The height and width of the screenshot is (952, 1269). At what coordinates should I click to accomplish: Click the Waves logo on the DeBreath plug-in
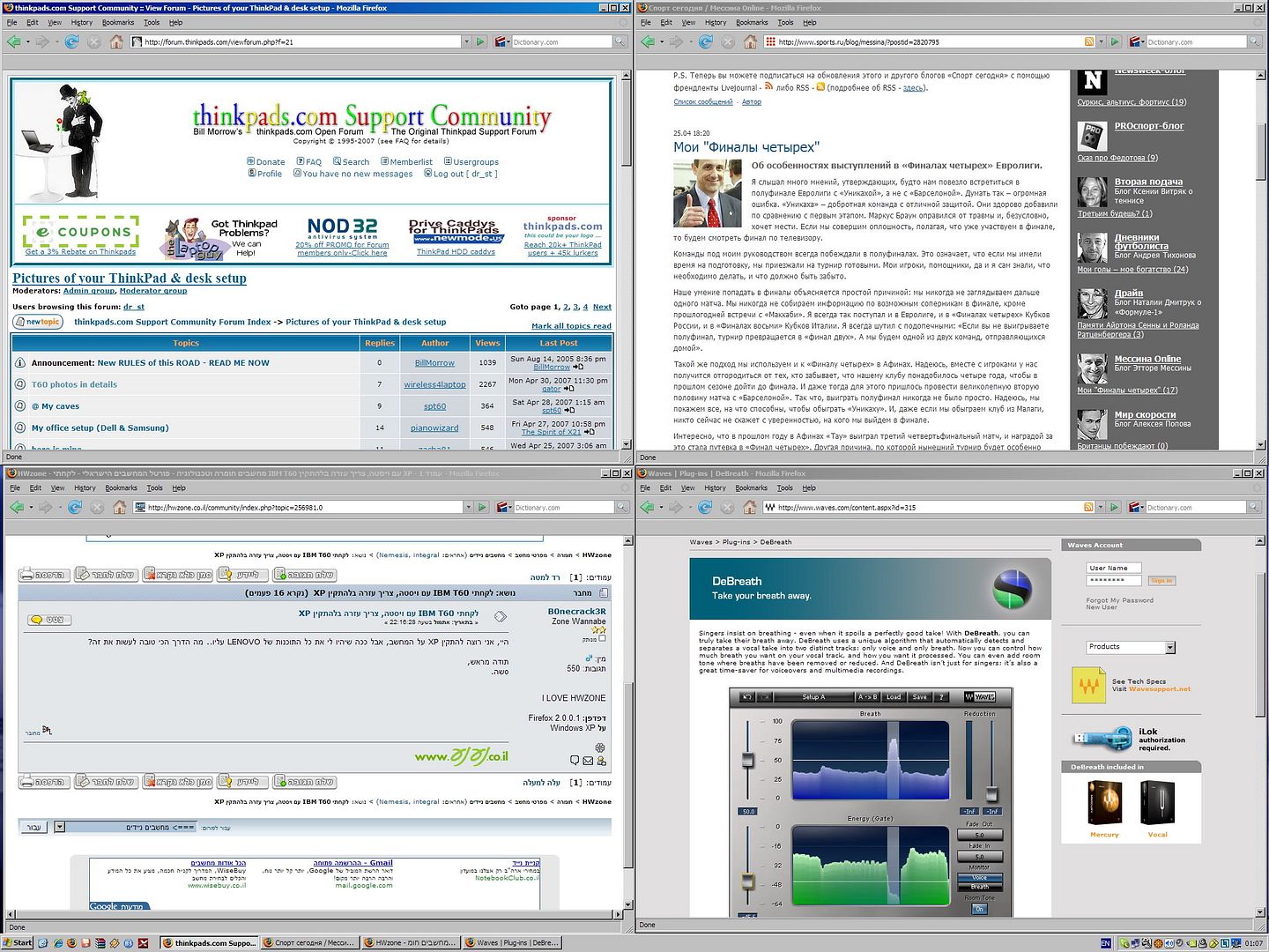tap(980, 696)
